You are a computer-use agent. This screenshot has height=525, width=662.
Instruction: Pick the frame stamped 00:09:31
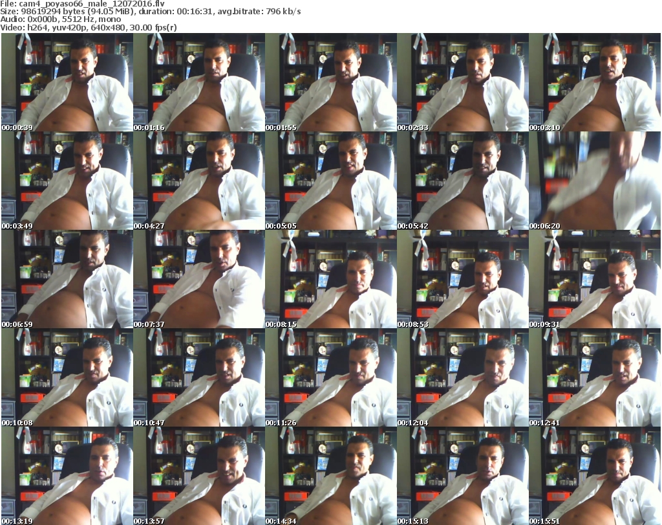tap(595, 280)
